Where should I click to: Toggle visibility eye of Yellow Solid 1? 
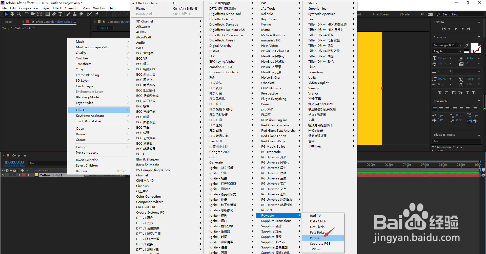[3, 175]
